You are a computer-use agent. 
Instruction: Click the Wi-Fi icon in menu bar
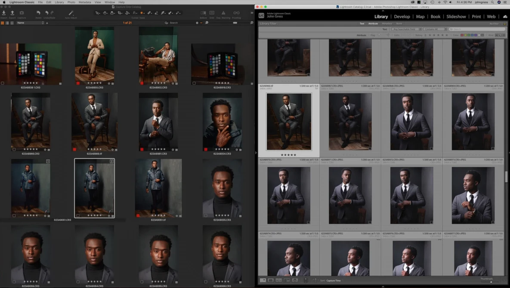(x=445, y=2)
